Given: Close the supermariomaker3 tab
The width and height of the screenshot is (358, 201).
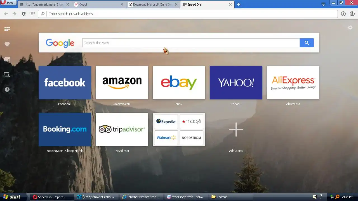Looking at the screenshot, I should coord(68,4).
